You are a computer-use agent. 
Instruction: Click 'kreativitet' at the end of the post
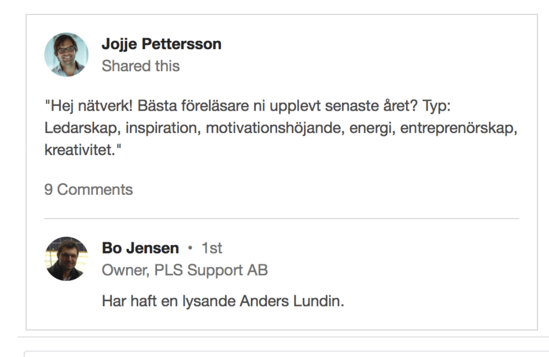point(79,150)
